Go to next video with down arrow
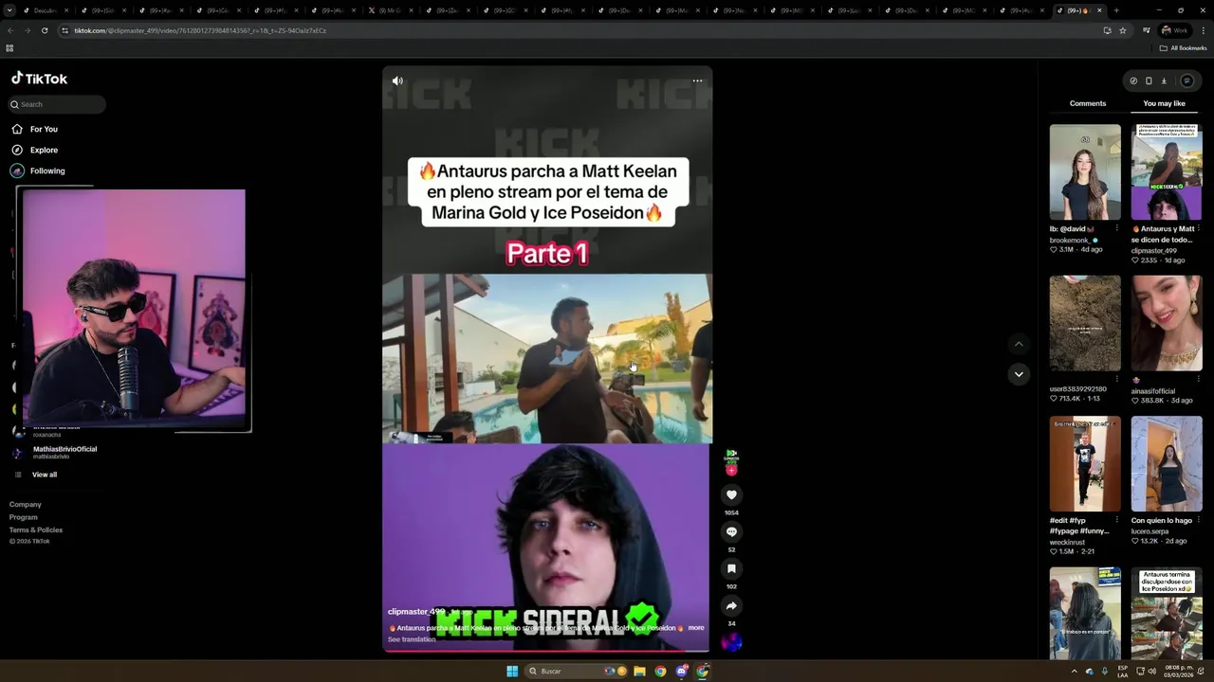The width and height of the screenshot is (1214, 682). point(1019,374)
